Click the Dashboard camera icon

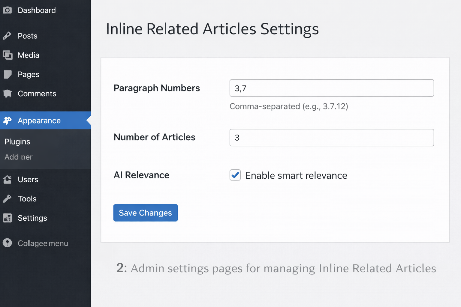pyautogui.click(x=8, y=10)
